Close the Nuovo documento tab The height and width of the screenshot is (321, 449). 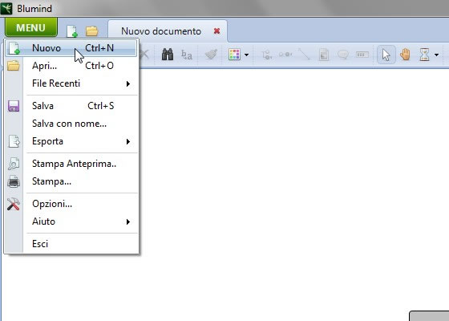[216, 31]
